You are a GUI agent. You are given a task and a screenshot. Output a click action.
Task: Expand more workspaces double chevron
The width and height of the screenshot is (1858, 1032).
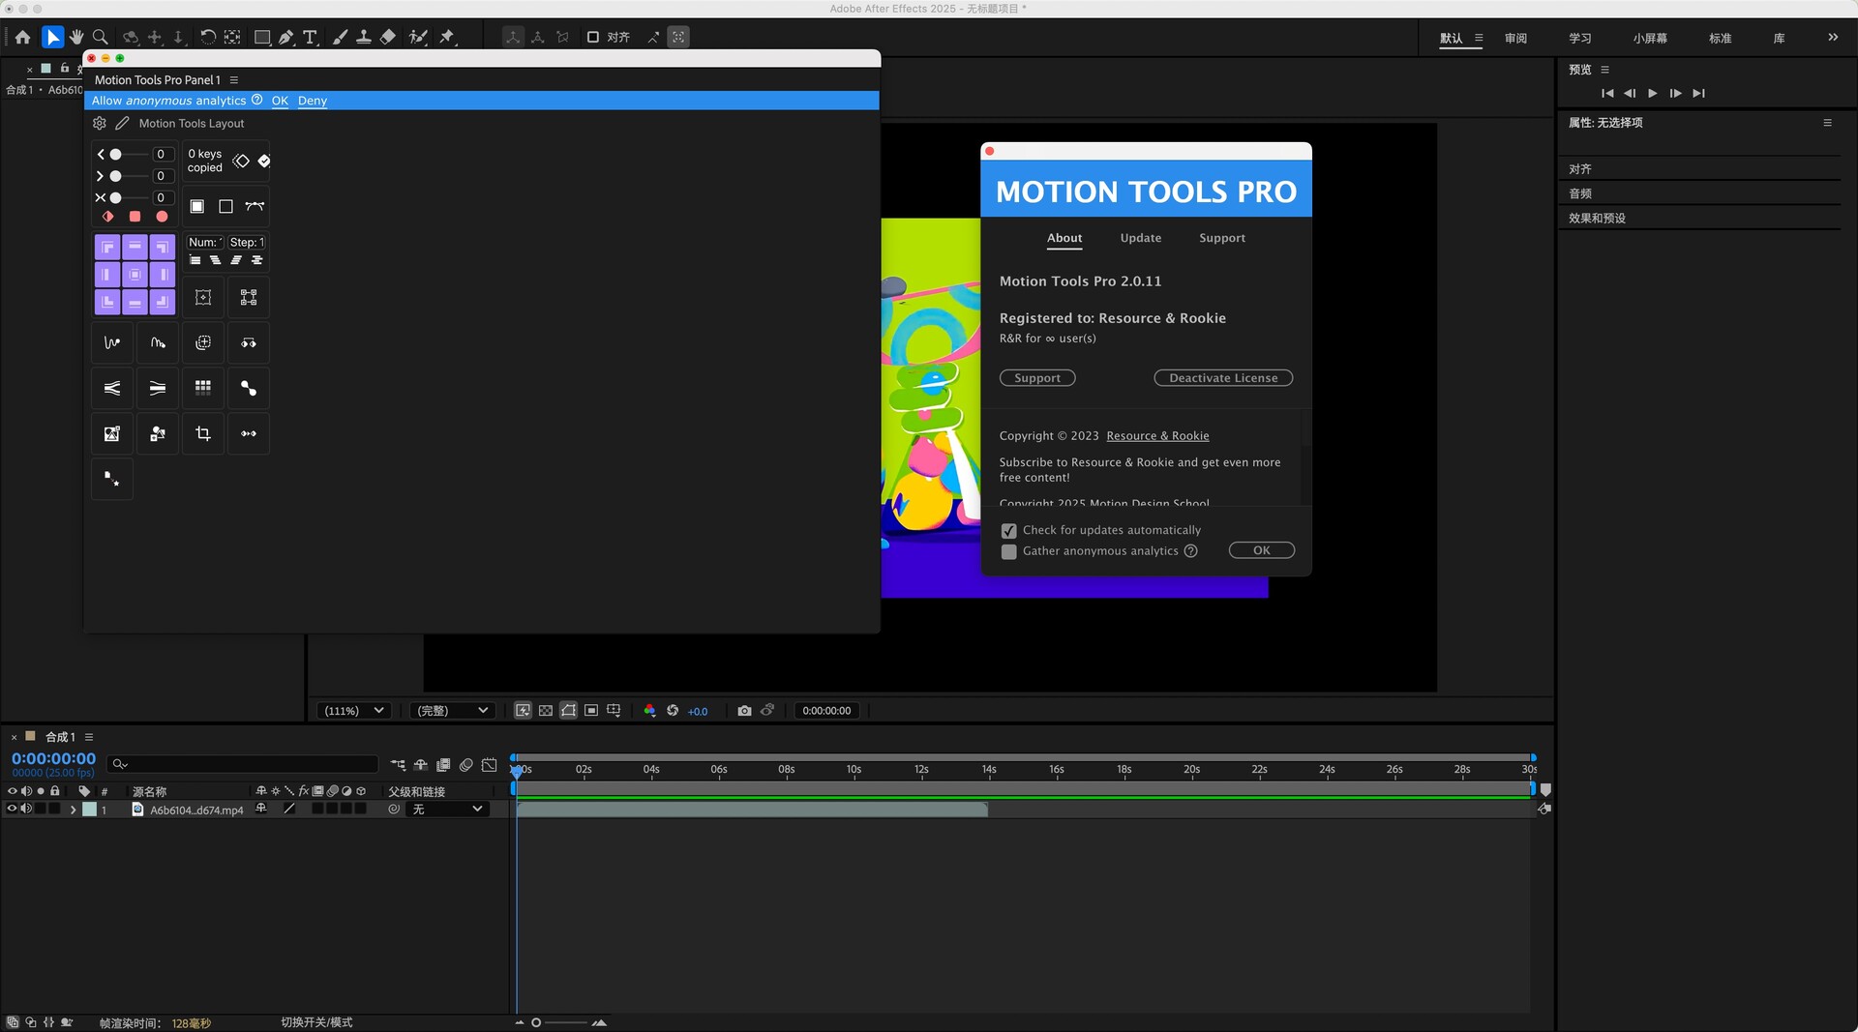1832,38
